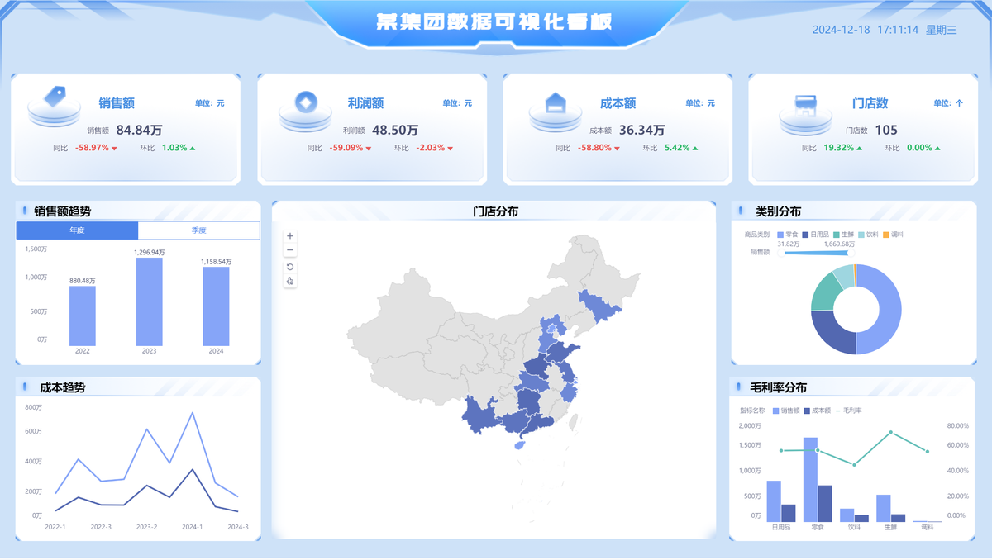Click the coin icon beside 利润额
Screen dimensions: 992x560
click(x=304, y=104)
